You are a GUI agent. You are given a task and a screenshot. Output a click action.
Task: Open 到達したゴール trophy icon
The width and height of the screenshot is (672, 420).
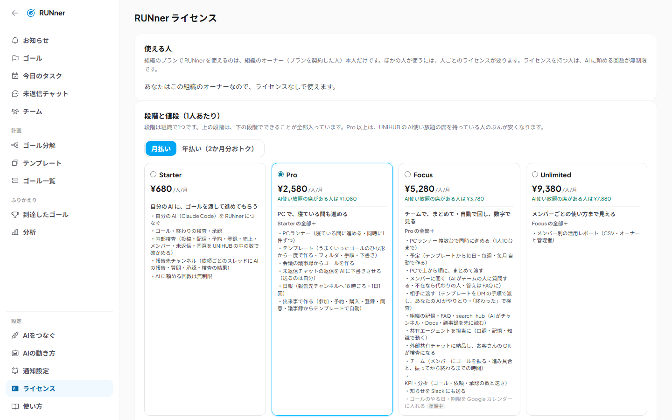click(x=15, y=215)
